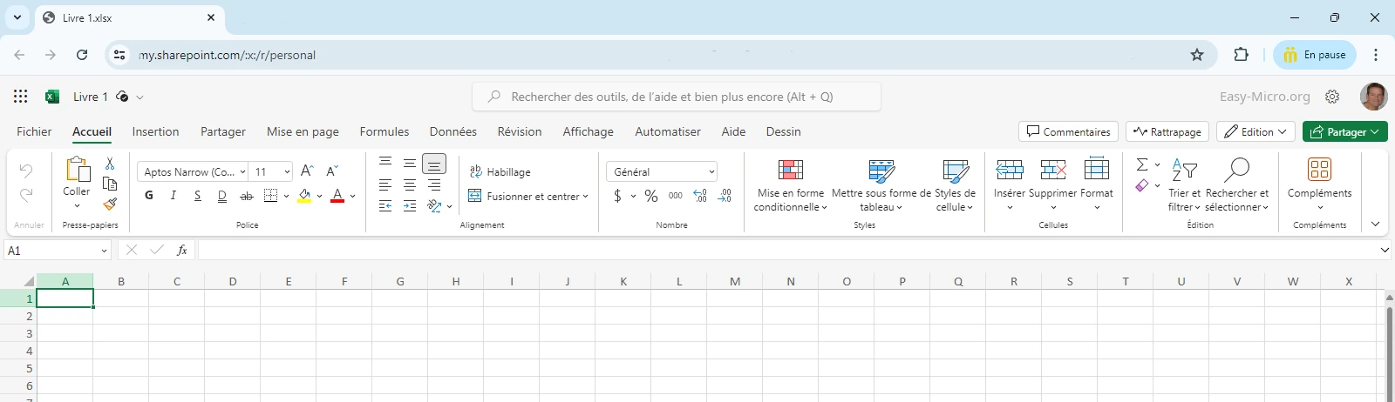This screenshot has width=1395, height=402.
Task: Toggle strikethrough ab formatting
Action: click(x=247, y=196)
